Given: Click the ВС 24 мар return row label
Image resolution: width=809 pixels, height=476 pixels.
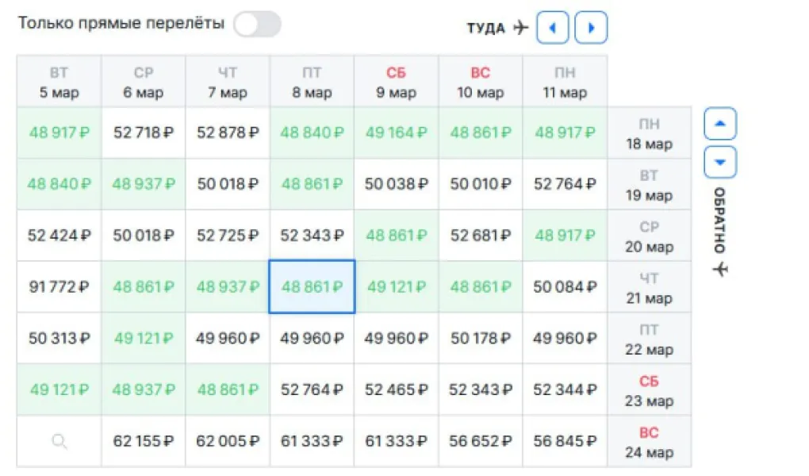Looking at the screenshot, I should (649, 441).
